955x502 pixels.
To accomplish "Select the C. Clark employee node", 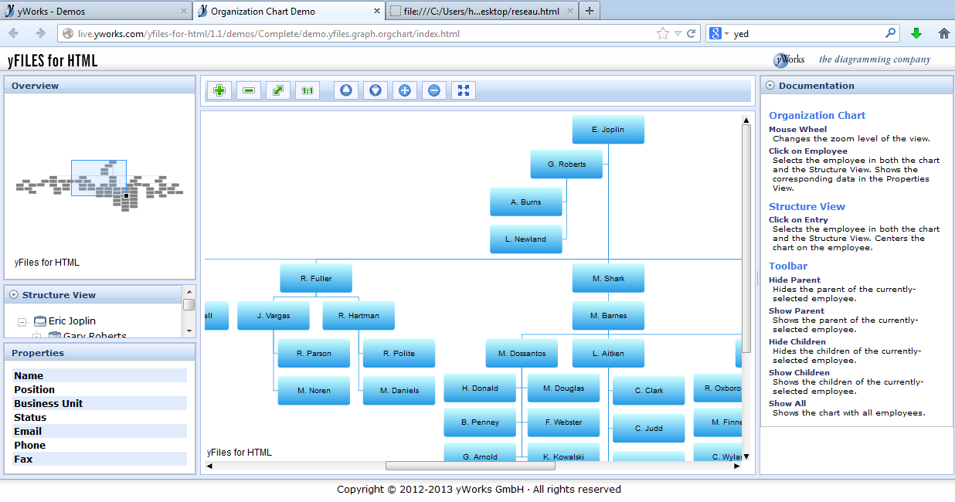I will 649,391.
